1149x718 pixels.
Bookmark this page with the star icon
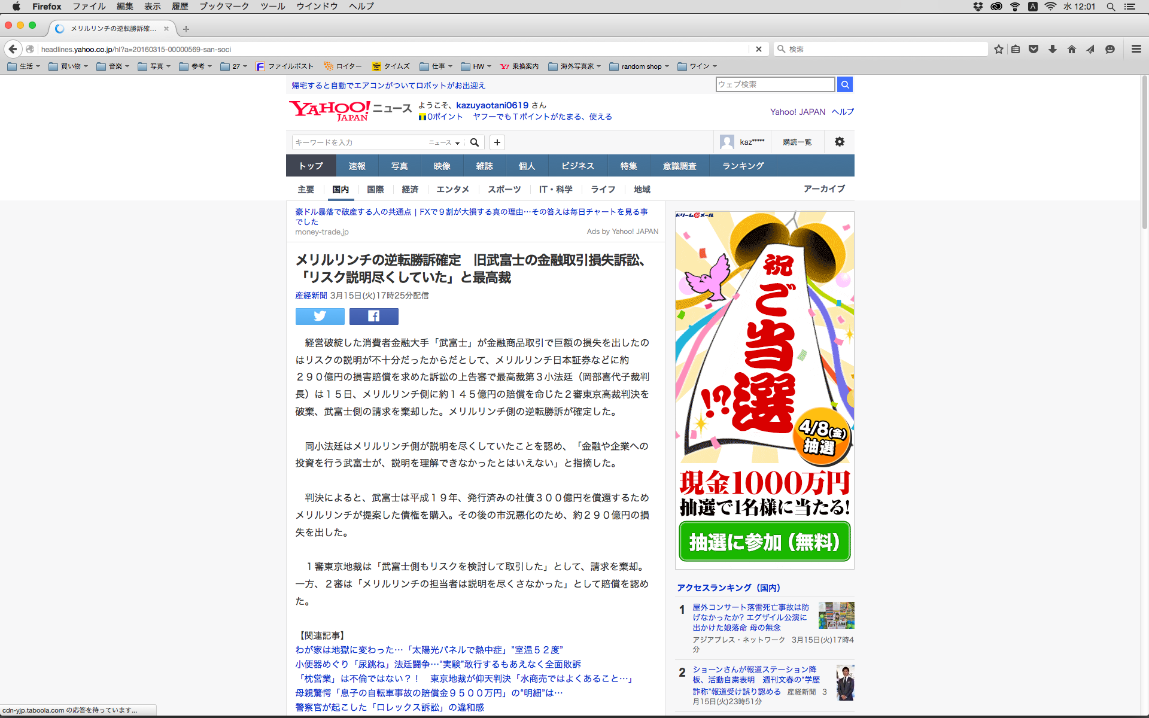pyautogui.click(x=998, y=49)
